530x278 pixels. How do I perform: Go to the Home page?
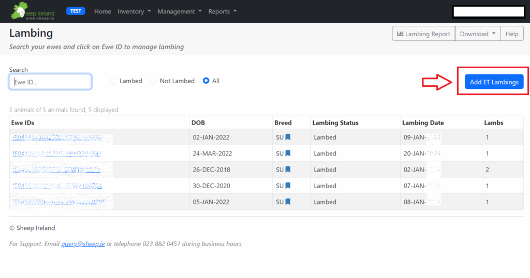point(102,11)
